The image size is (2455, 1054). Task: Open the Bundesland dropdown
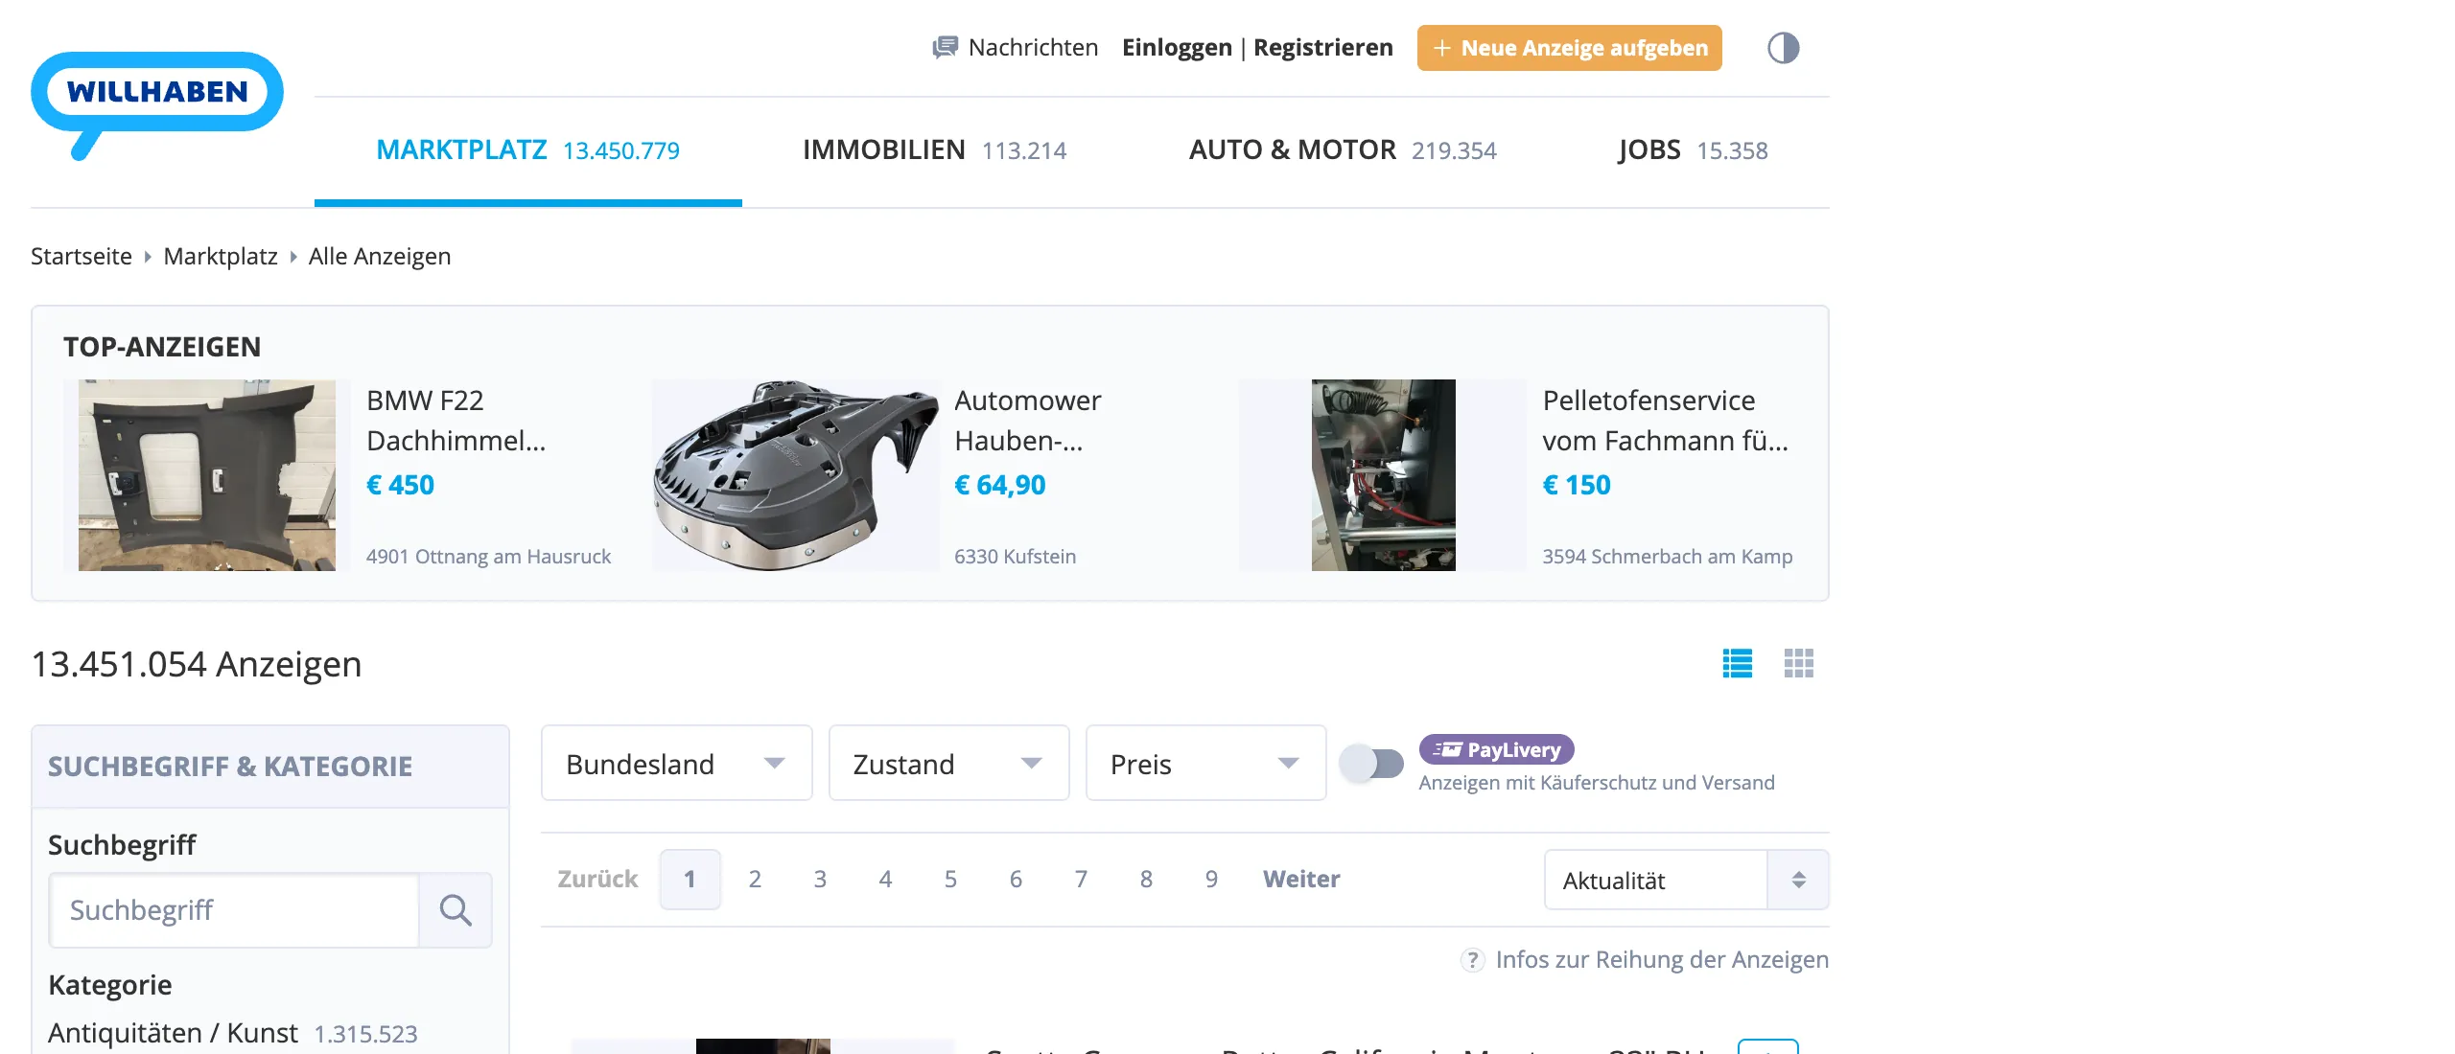point(676,764)
